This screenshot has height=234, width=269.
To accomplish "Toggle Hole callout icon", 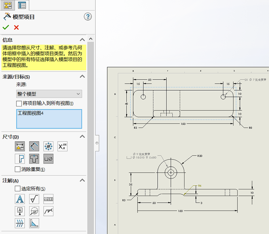I will [48, 159].
